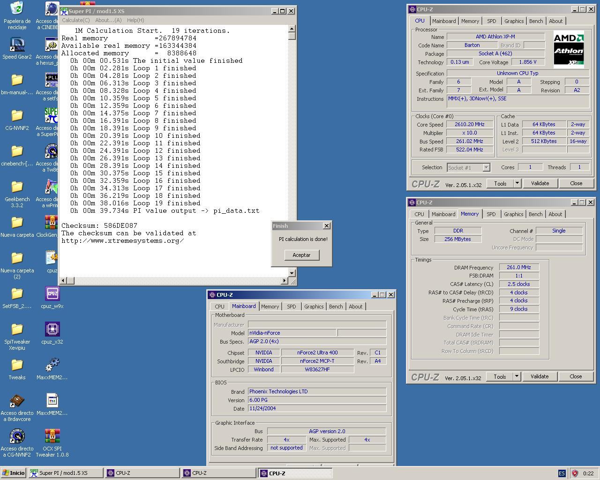Switch to Bench tab in Memory window
Screen dimensions: 600x480
point(535,214)
